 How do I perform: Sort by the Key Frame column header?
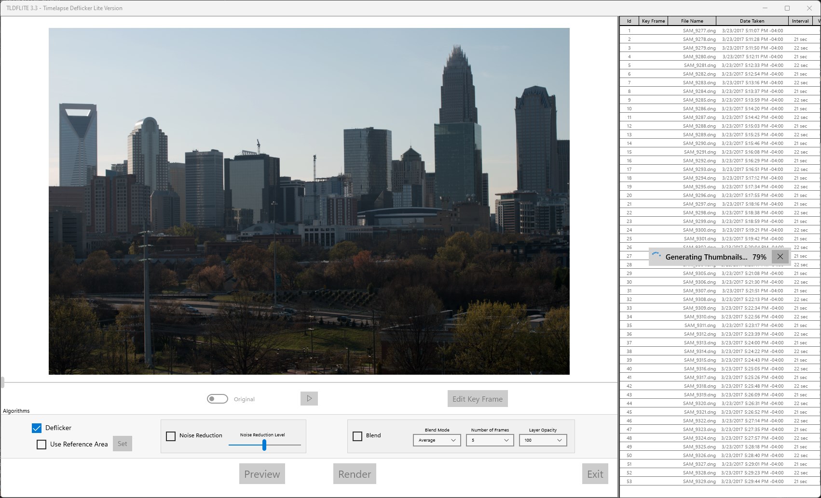[x=653, y=21]
